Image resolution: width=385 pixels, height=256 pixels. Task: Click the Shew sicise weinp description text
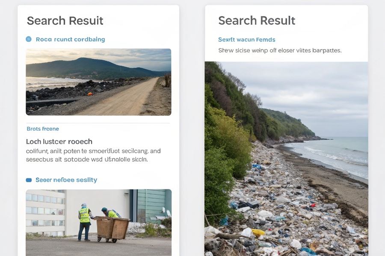(280, 50)
